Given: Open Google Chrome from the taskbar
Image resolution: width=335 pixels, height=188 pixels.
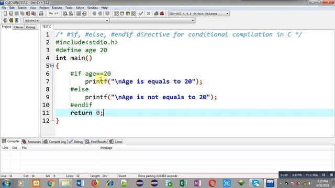Looking at the screenshot, I should point(51,183).
